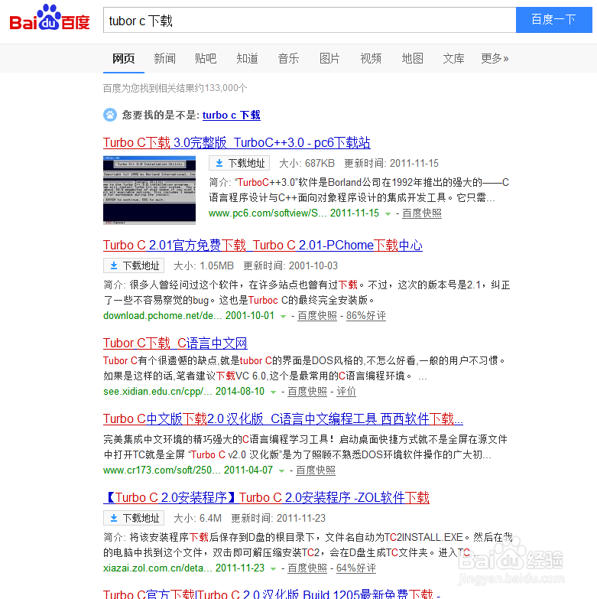Open the 文库 tab
Screen dimensions: 597x599
[454, 58]
